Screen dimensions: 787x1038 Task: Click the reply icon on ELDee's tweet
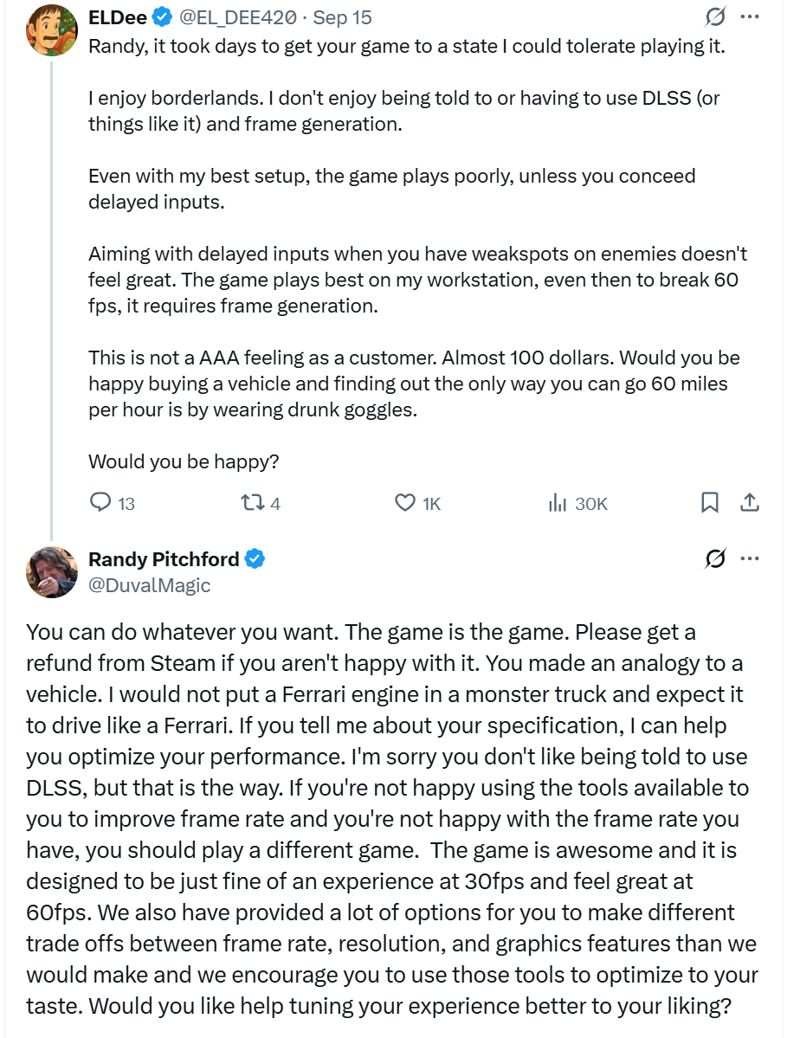click(100, 502)
